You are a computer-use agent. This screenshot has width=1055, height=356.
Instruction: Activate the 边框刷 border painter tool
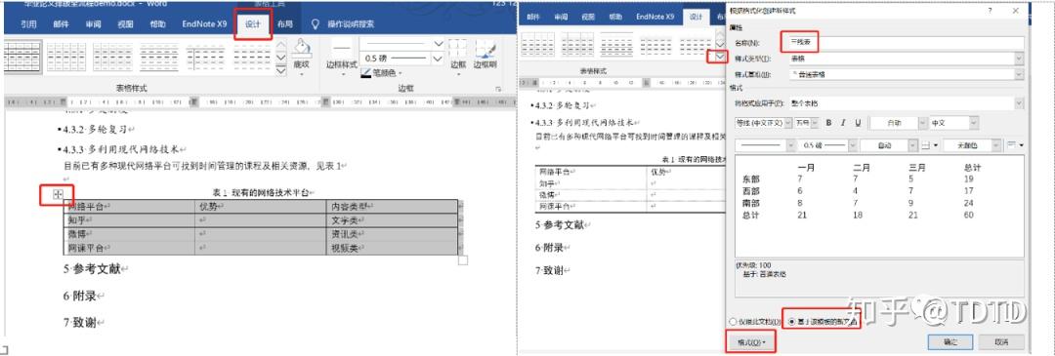(485, 55)
